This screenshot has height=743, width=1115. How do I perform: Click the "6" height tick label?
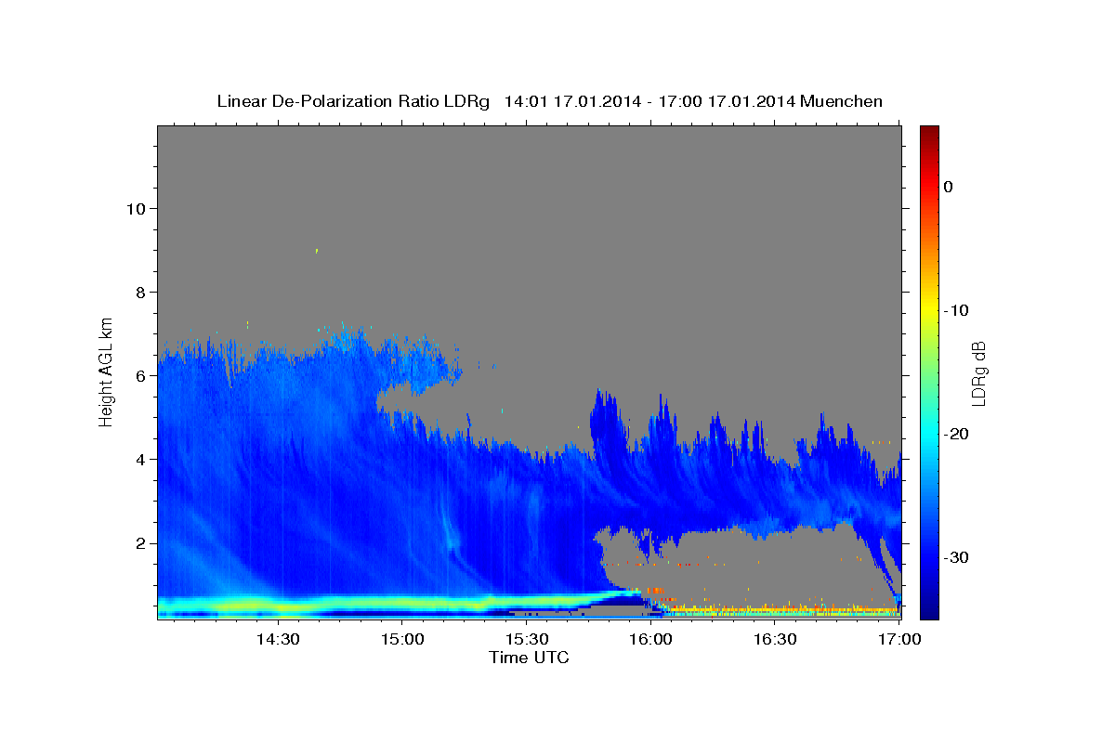(140, 376)
